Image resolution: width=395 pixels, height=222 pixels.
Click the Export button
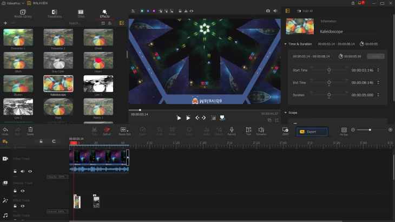coord(311,132)
